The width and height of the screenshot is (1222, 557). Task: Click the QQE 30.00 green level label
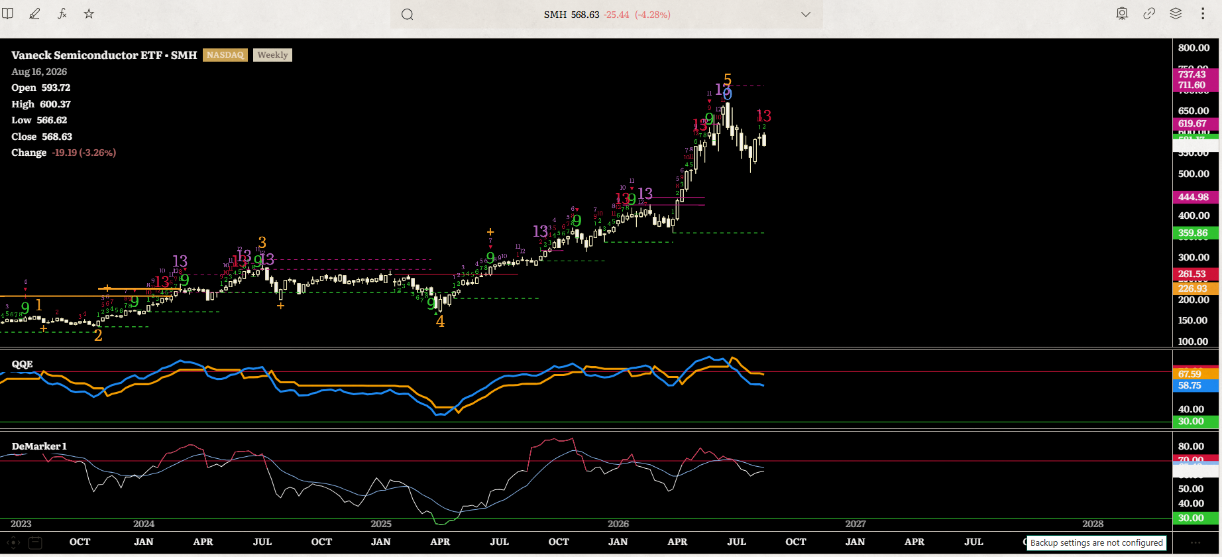(1195, 421)
